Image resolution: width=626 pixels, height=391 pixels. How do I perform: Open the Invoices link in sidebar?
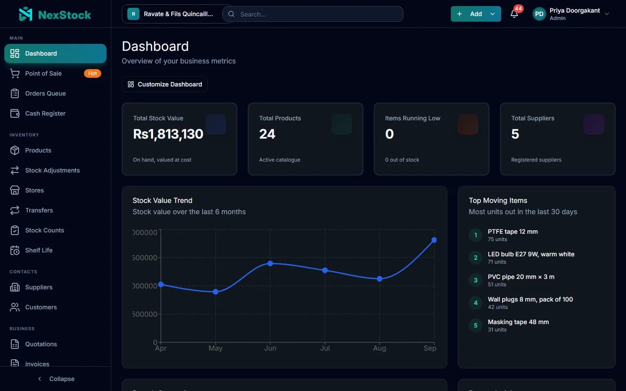pyautogui.click(x=55, y=362)
